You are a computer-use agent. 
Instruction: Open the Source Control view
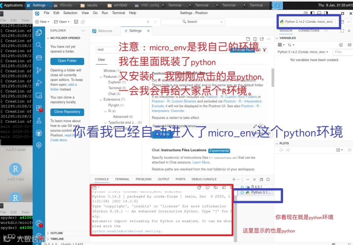coord(39,71)
